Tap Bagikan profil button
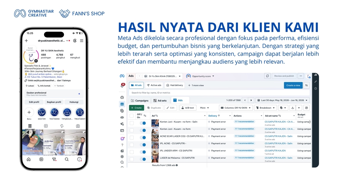This screenshot has height=190, width=338. pyautogui.click(x=54, y=102)
